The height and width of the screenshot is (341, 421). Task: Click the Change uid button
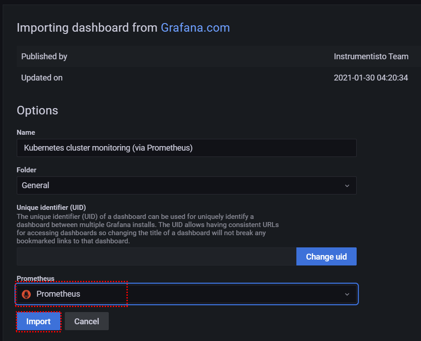coord(326,256)
